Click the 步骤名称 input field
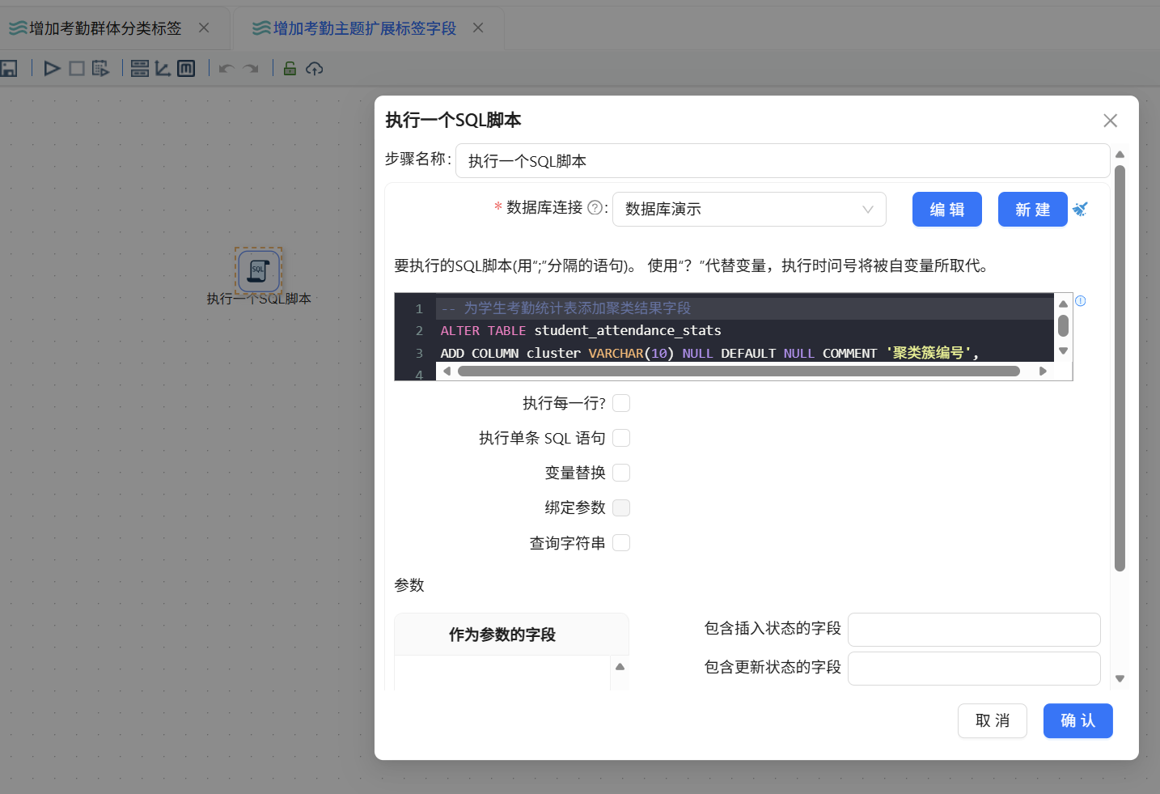Viewport: 1160px width, 794px height. click(782, 160)
